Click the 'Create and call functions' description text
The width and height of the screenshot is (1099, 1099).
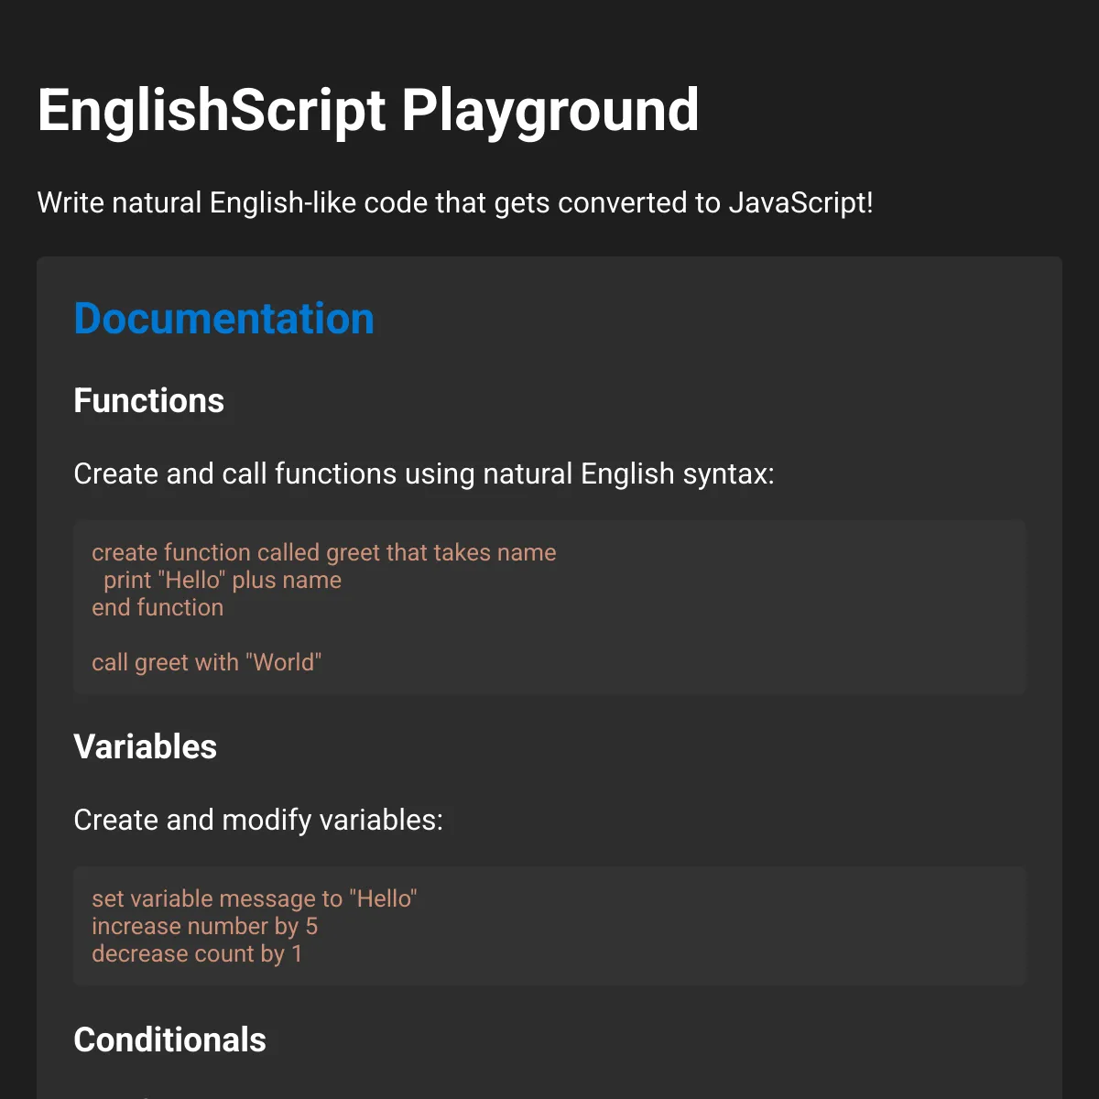424,473
